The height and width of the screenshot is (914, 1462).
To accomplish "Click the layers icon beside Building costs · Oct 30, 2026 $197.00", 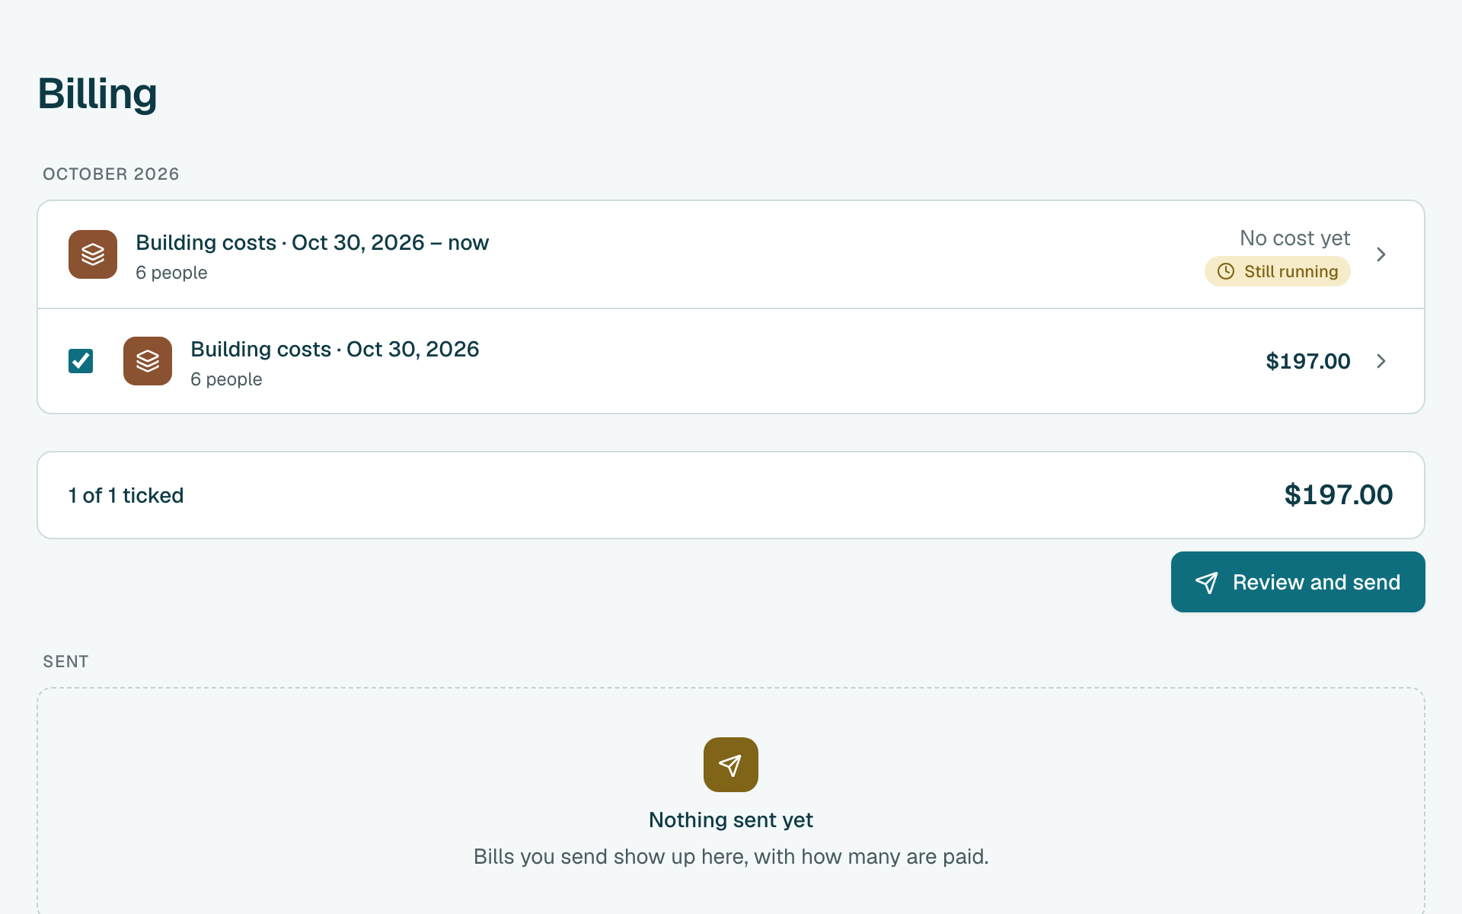I will (x=148, y=361).
